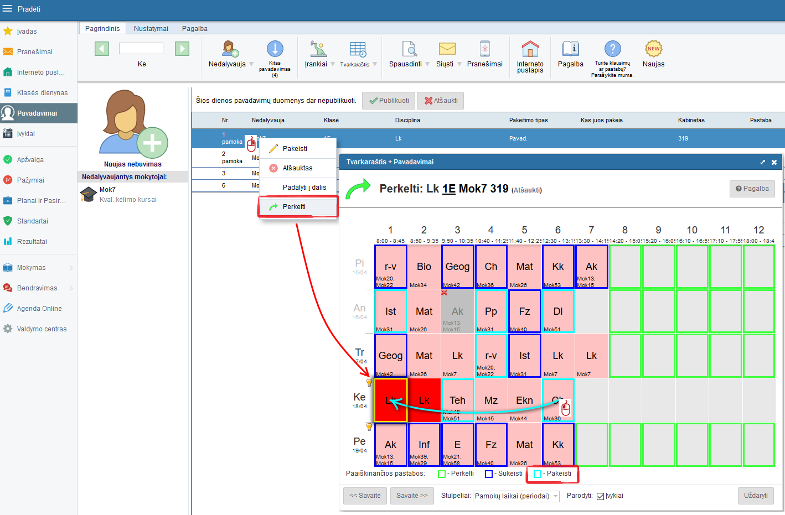The image size is (785, 515).
Task: Switch to Pagalba tab
Action: pos(195,29)
